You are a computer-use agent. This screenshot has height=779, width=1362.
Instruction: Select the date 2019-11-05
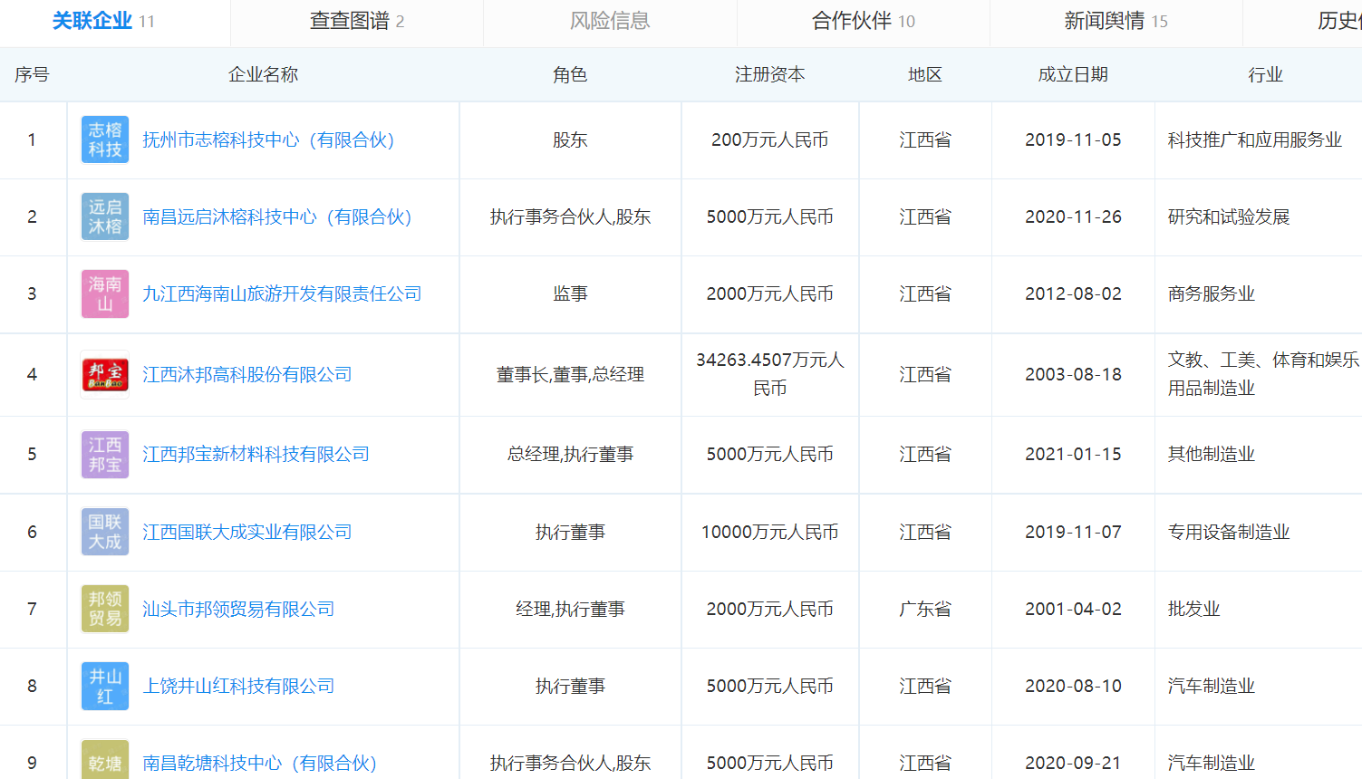coord(1073,140)
